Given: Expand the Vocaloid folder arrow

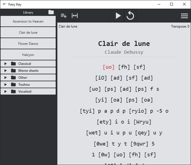Looking at the screenshot, I should [x=6, y=92].
